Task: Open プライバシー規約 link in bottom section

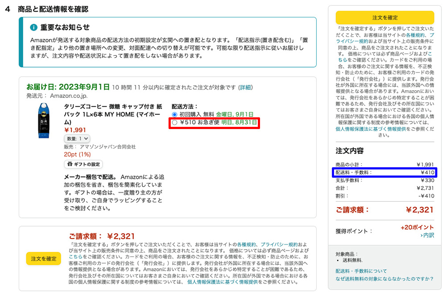Action: (279, 244)
